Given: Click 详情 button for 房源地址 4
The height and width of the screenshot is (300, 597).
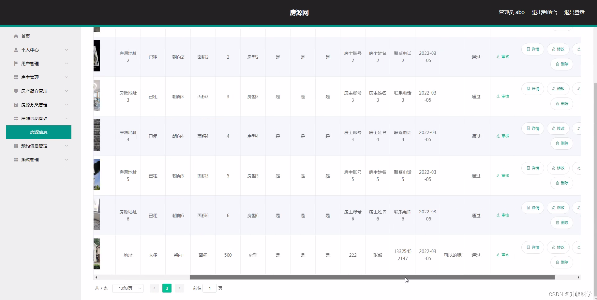Looking at the screenshot, I should [533, 128].
